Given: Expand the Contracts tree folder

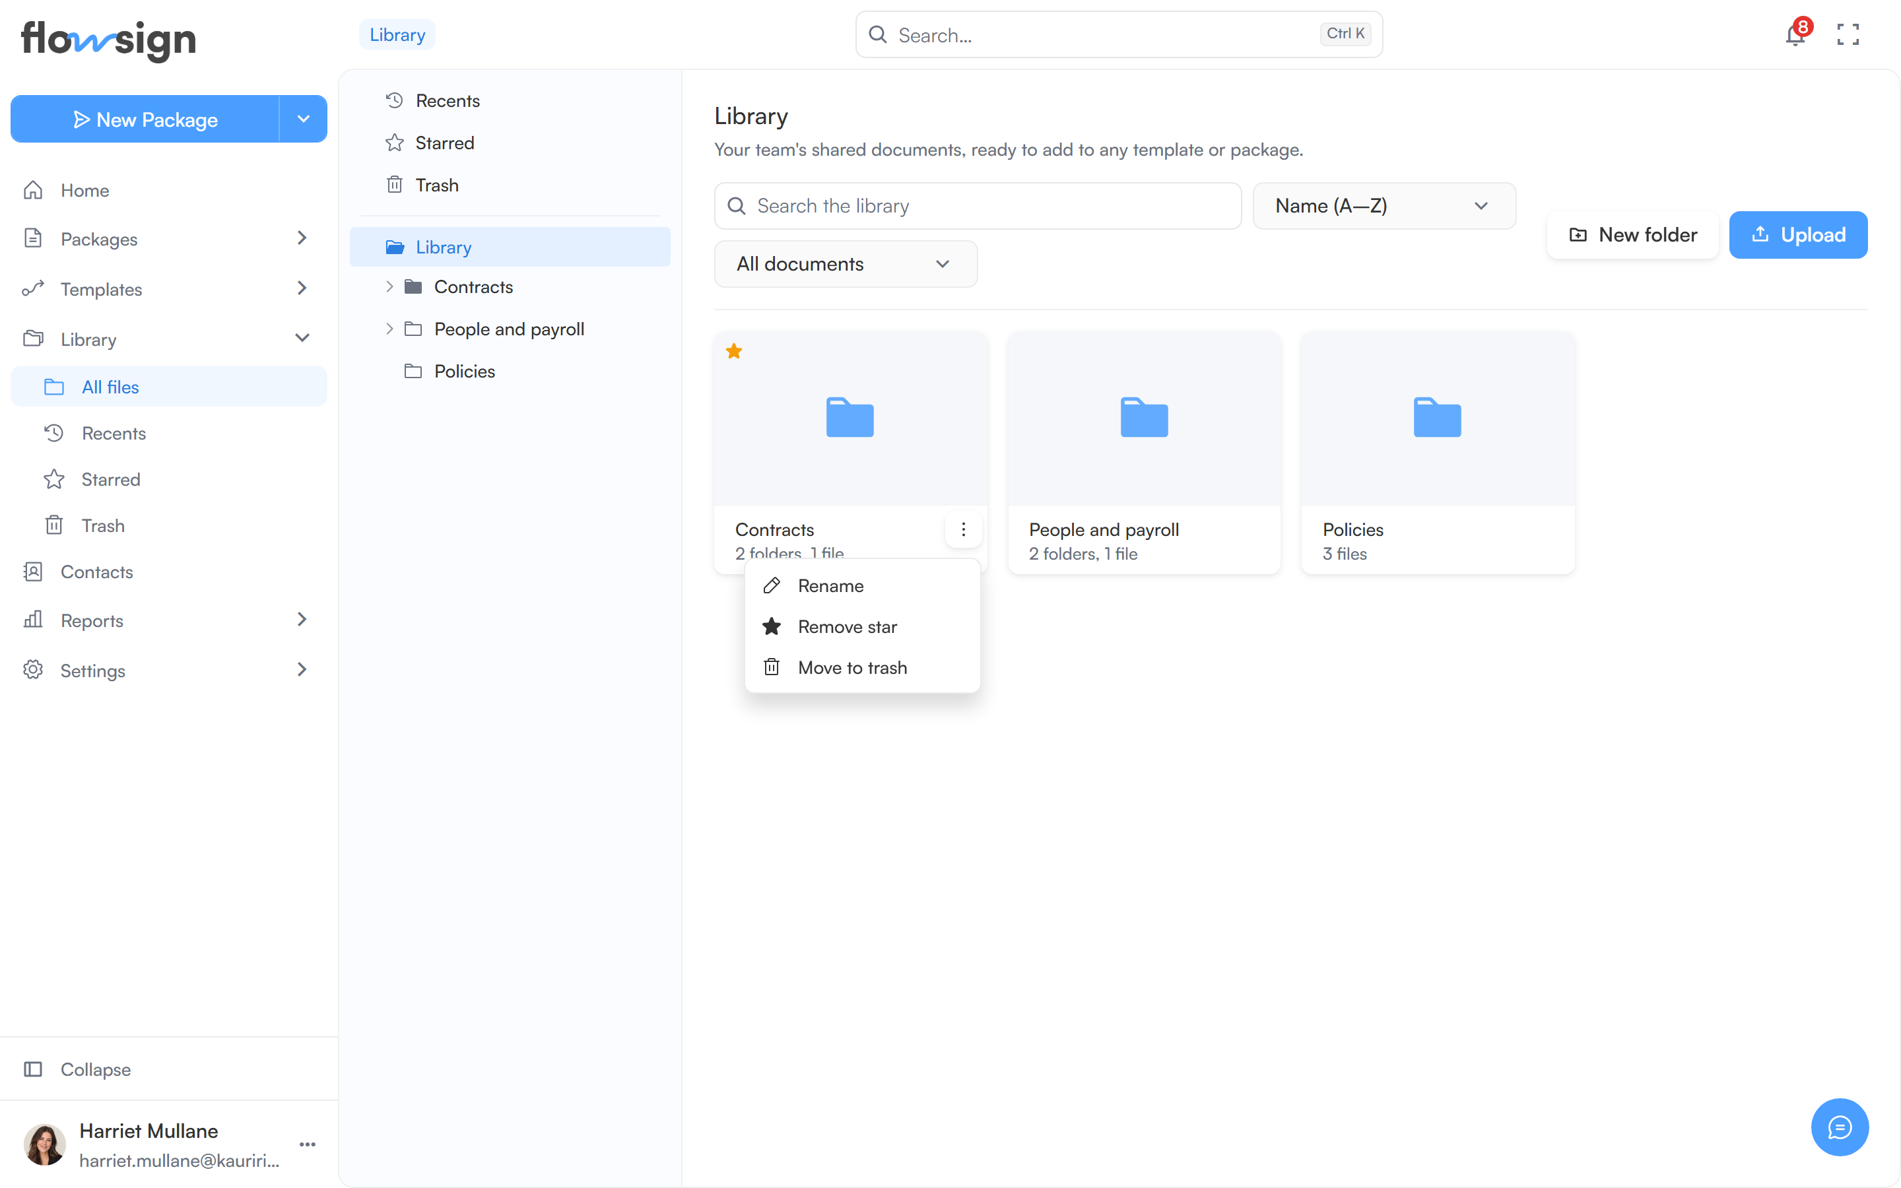Looking at the screenshot, I should (389, 287).
